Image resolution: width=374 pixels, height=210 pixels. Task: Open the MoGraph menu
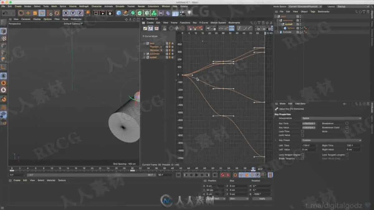[84, 6]
